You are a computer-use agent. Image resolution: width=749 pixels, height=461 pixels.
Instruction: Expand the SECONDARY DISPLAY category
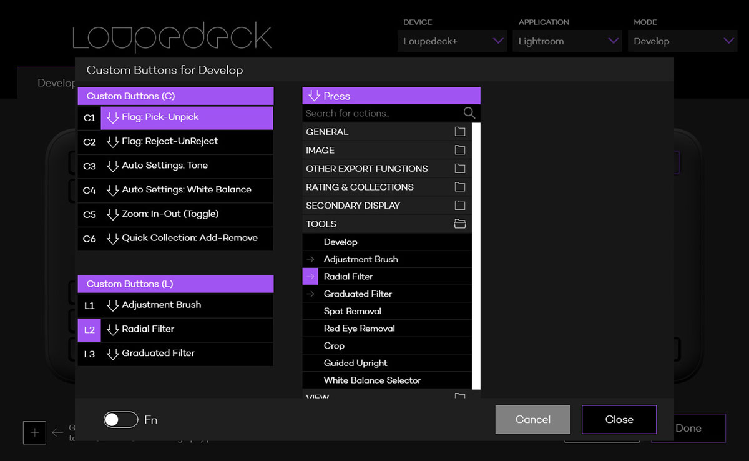[387, 206]
